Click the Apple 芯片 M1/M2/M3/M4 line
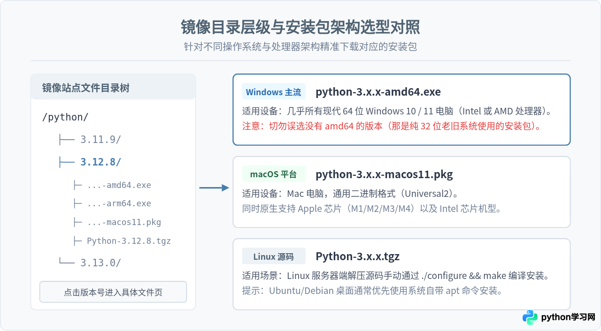This screenshot has height=331, width=601. click(372, 209)
